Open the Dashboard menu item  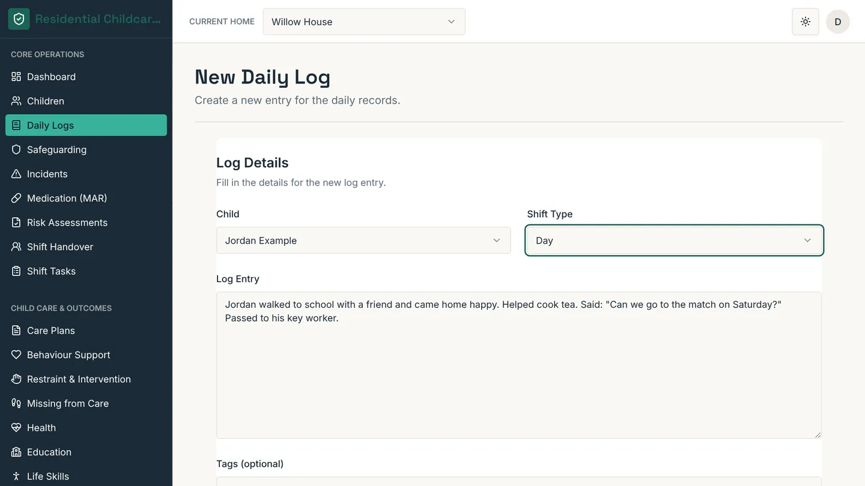coord(86,77)
